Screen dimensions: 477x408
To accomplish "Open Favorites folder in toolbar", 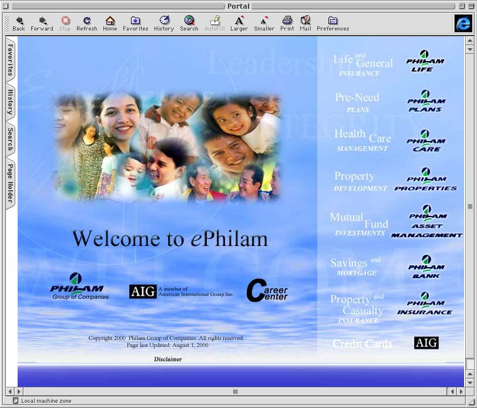I will [135, 23].
